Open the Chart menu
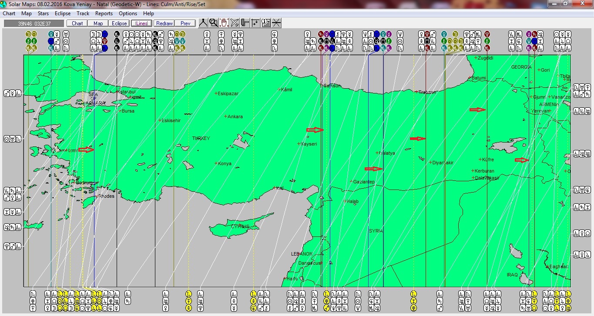The width and height of the screenshot is (594, 316). pyautogui.click(x=9, y=13)
